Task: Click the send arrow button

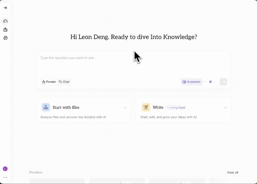Action: 223,82
